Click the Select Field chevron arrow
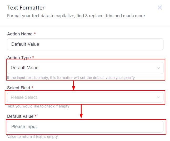Image resolution: width=170 pixels, height=141 pixels. 158,97
